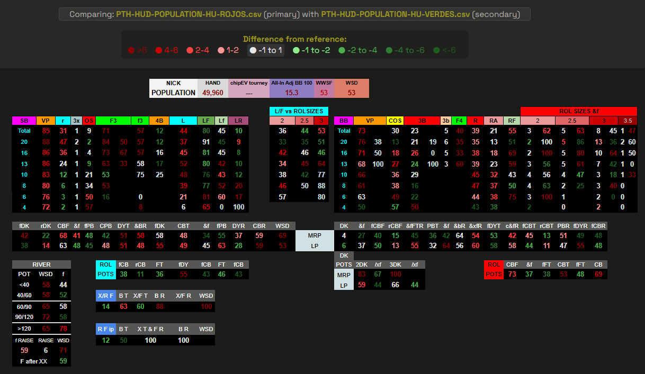
Task: Click the cyan 'L/F vs ROLSIZES' header
Action: 299,111
